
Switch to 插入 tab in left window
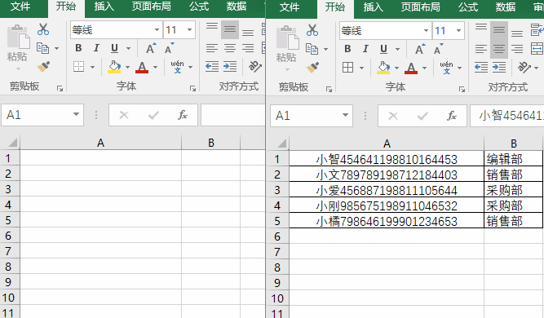pos(104,7)
